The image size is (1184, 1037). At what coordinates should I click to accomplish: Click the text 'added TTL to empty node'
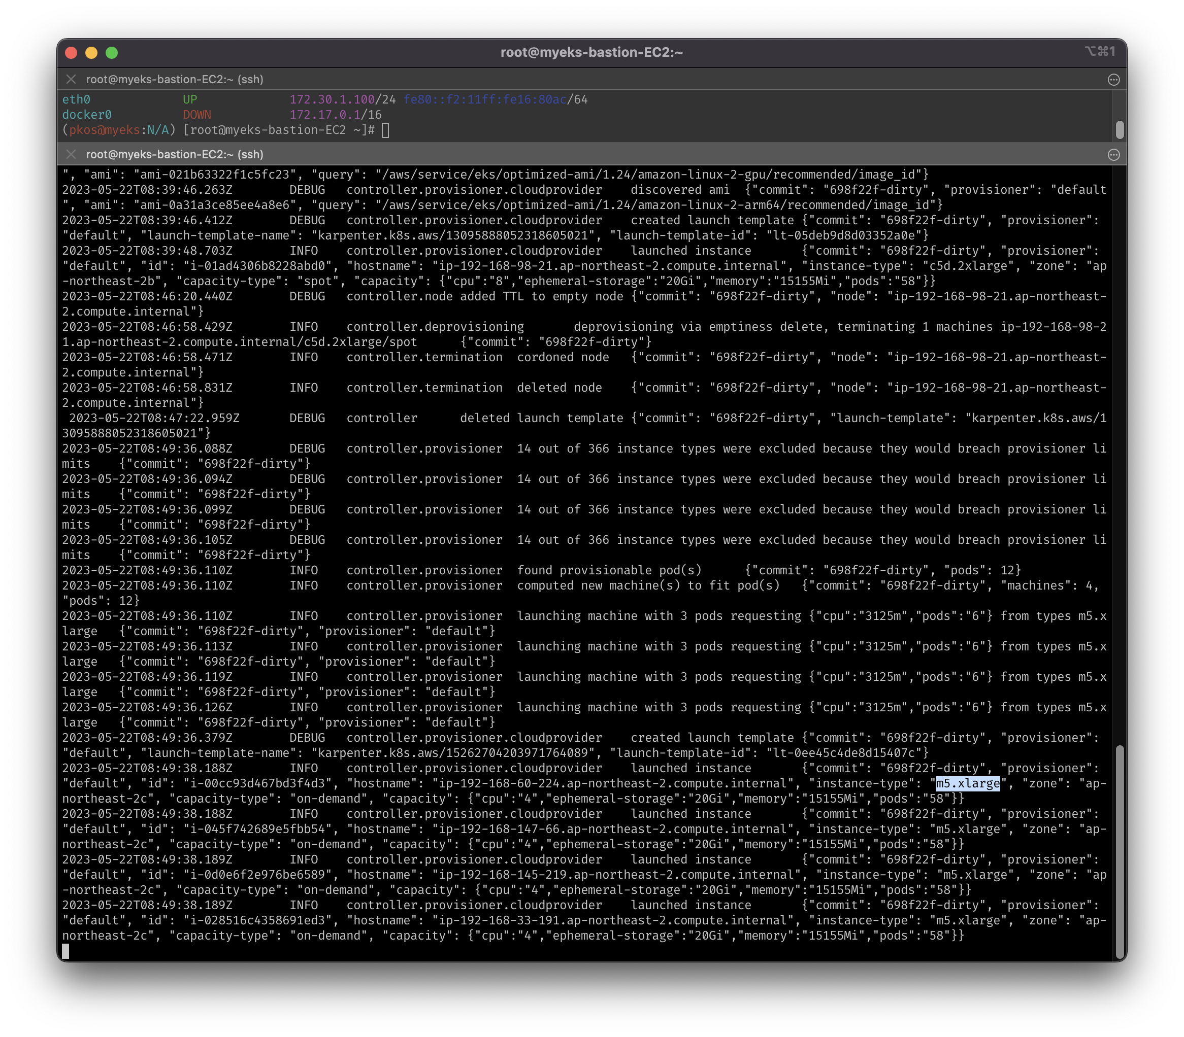[x=542, y=296]
